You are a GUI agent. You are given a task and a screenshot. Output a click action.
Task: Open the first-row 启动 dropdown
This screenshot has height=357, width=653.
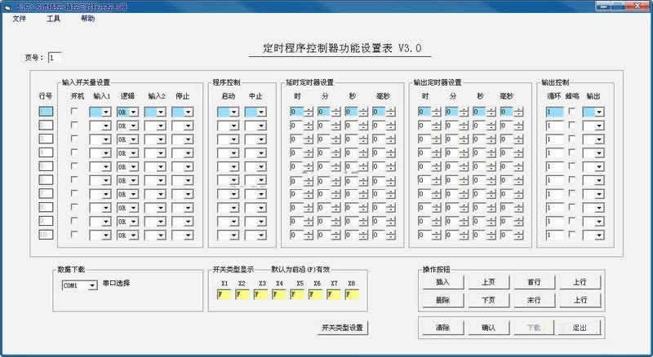click(x=234, y=112)
